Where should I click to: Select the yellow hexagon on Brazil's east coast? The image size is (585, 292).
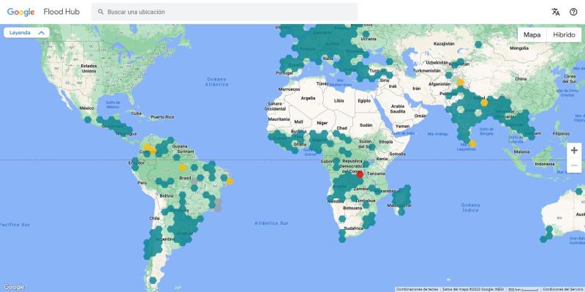coord(230,181)
